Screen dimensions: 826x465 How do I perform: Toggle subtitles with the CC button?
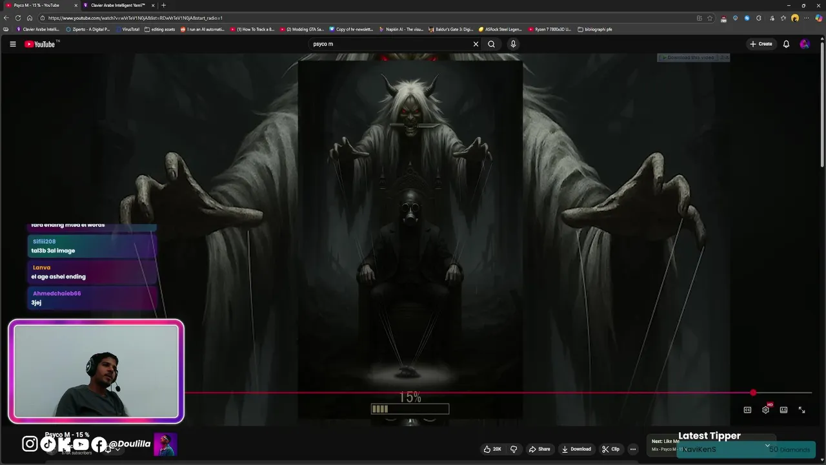tap(747, 409)
